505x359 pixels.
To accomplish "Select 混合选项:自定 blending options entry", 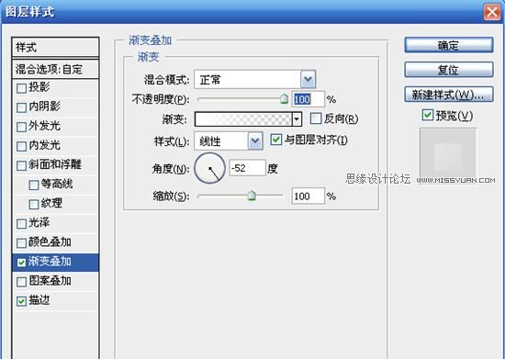I will 55,69.
